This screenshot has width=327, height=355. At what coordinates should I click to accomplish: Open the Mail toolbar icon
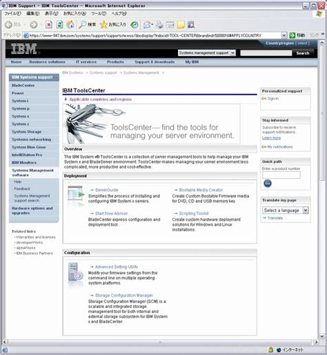[x=147, y=24]
